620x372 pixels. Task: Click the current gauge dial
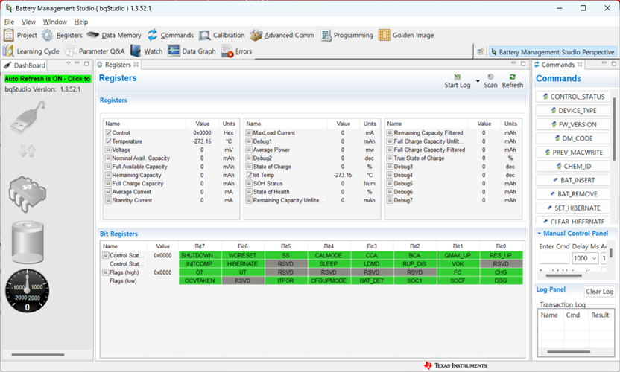point(28,291)
